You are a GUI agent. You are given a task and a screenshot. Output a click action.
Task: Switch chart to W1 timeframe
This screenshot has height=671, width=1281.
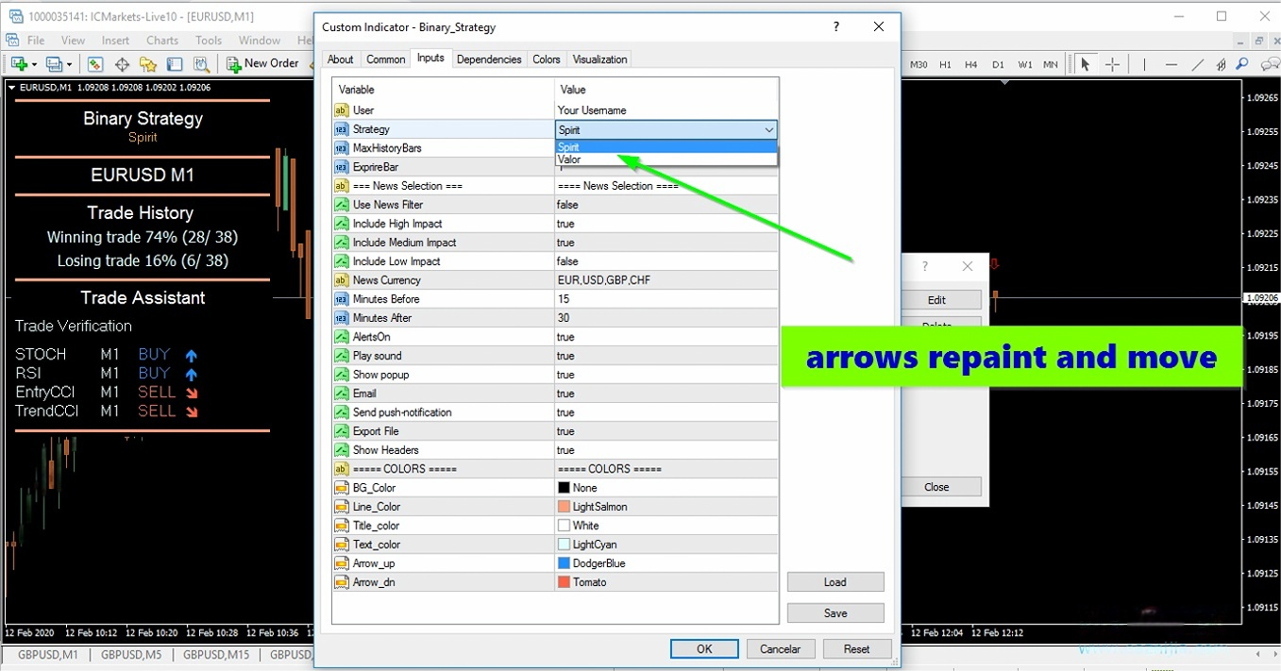1025,64
